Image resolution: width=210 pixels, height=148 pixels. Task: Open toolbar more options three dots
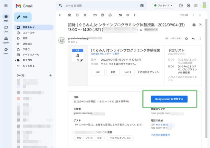(134, 15)
